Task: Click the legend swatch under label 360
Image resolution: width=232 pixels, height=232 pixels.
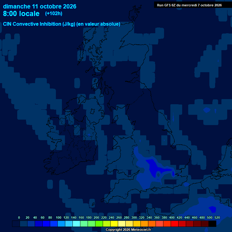Action: point(152,224)
